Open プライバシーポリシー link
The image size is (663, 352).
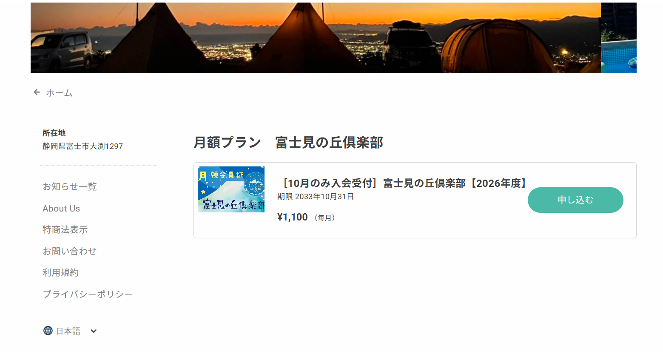click(88, 294)
